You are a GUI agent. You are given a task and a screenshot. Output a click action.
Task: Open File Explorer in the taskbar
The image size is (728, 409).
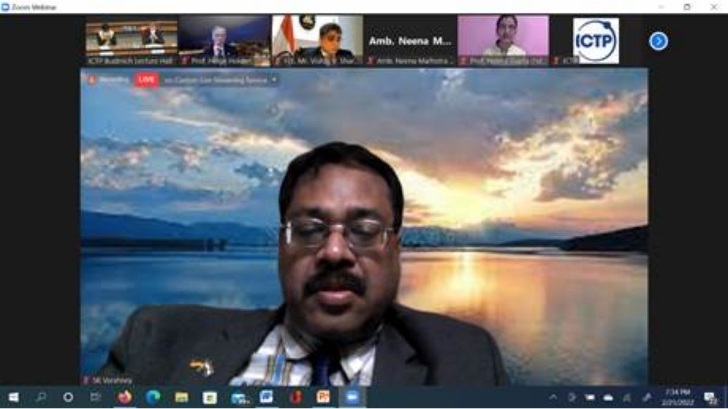coord(181,397)
